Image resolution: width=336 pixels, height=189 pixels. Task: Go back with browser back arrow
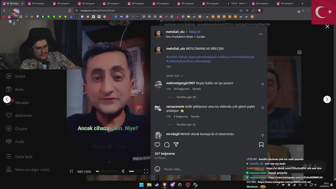(4, 10)
